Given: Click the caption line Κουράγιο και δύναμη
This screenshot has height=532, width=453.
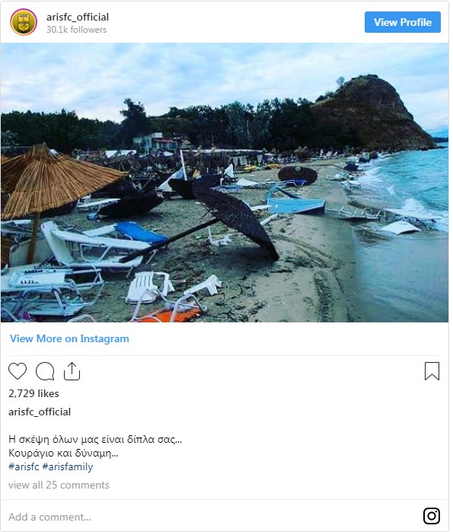Looking at the screenshot, I should 63,453.
